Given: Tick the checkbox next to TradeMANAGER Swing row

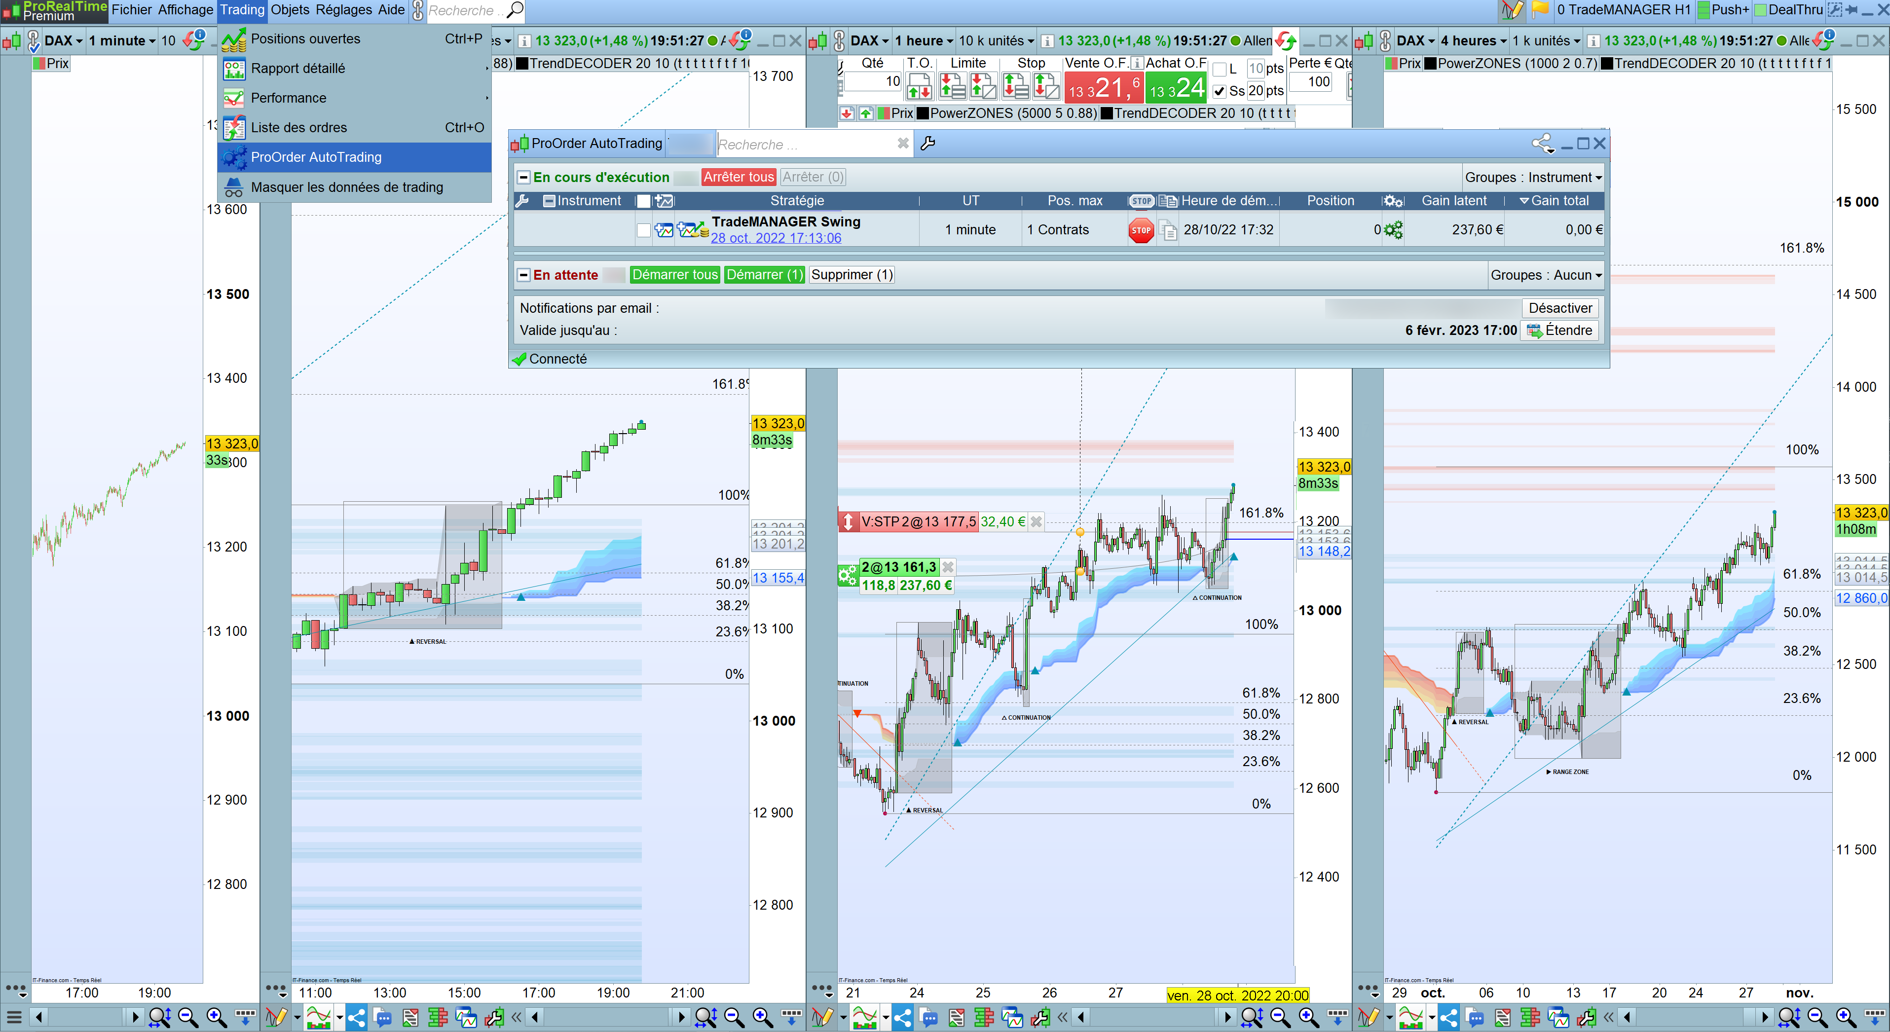Looking at the screenshot, I should coord(643,230).
